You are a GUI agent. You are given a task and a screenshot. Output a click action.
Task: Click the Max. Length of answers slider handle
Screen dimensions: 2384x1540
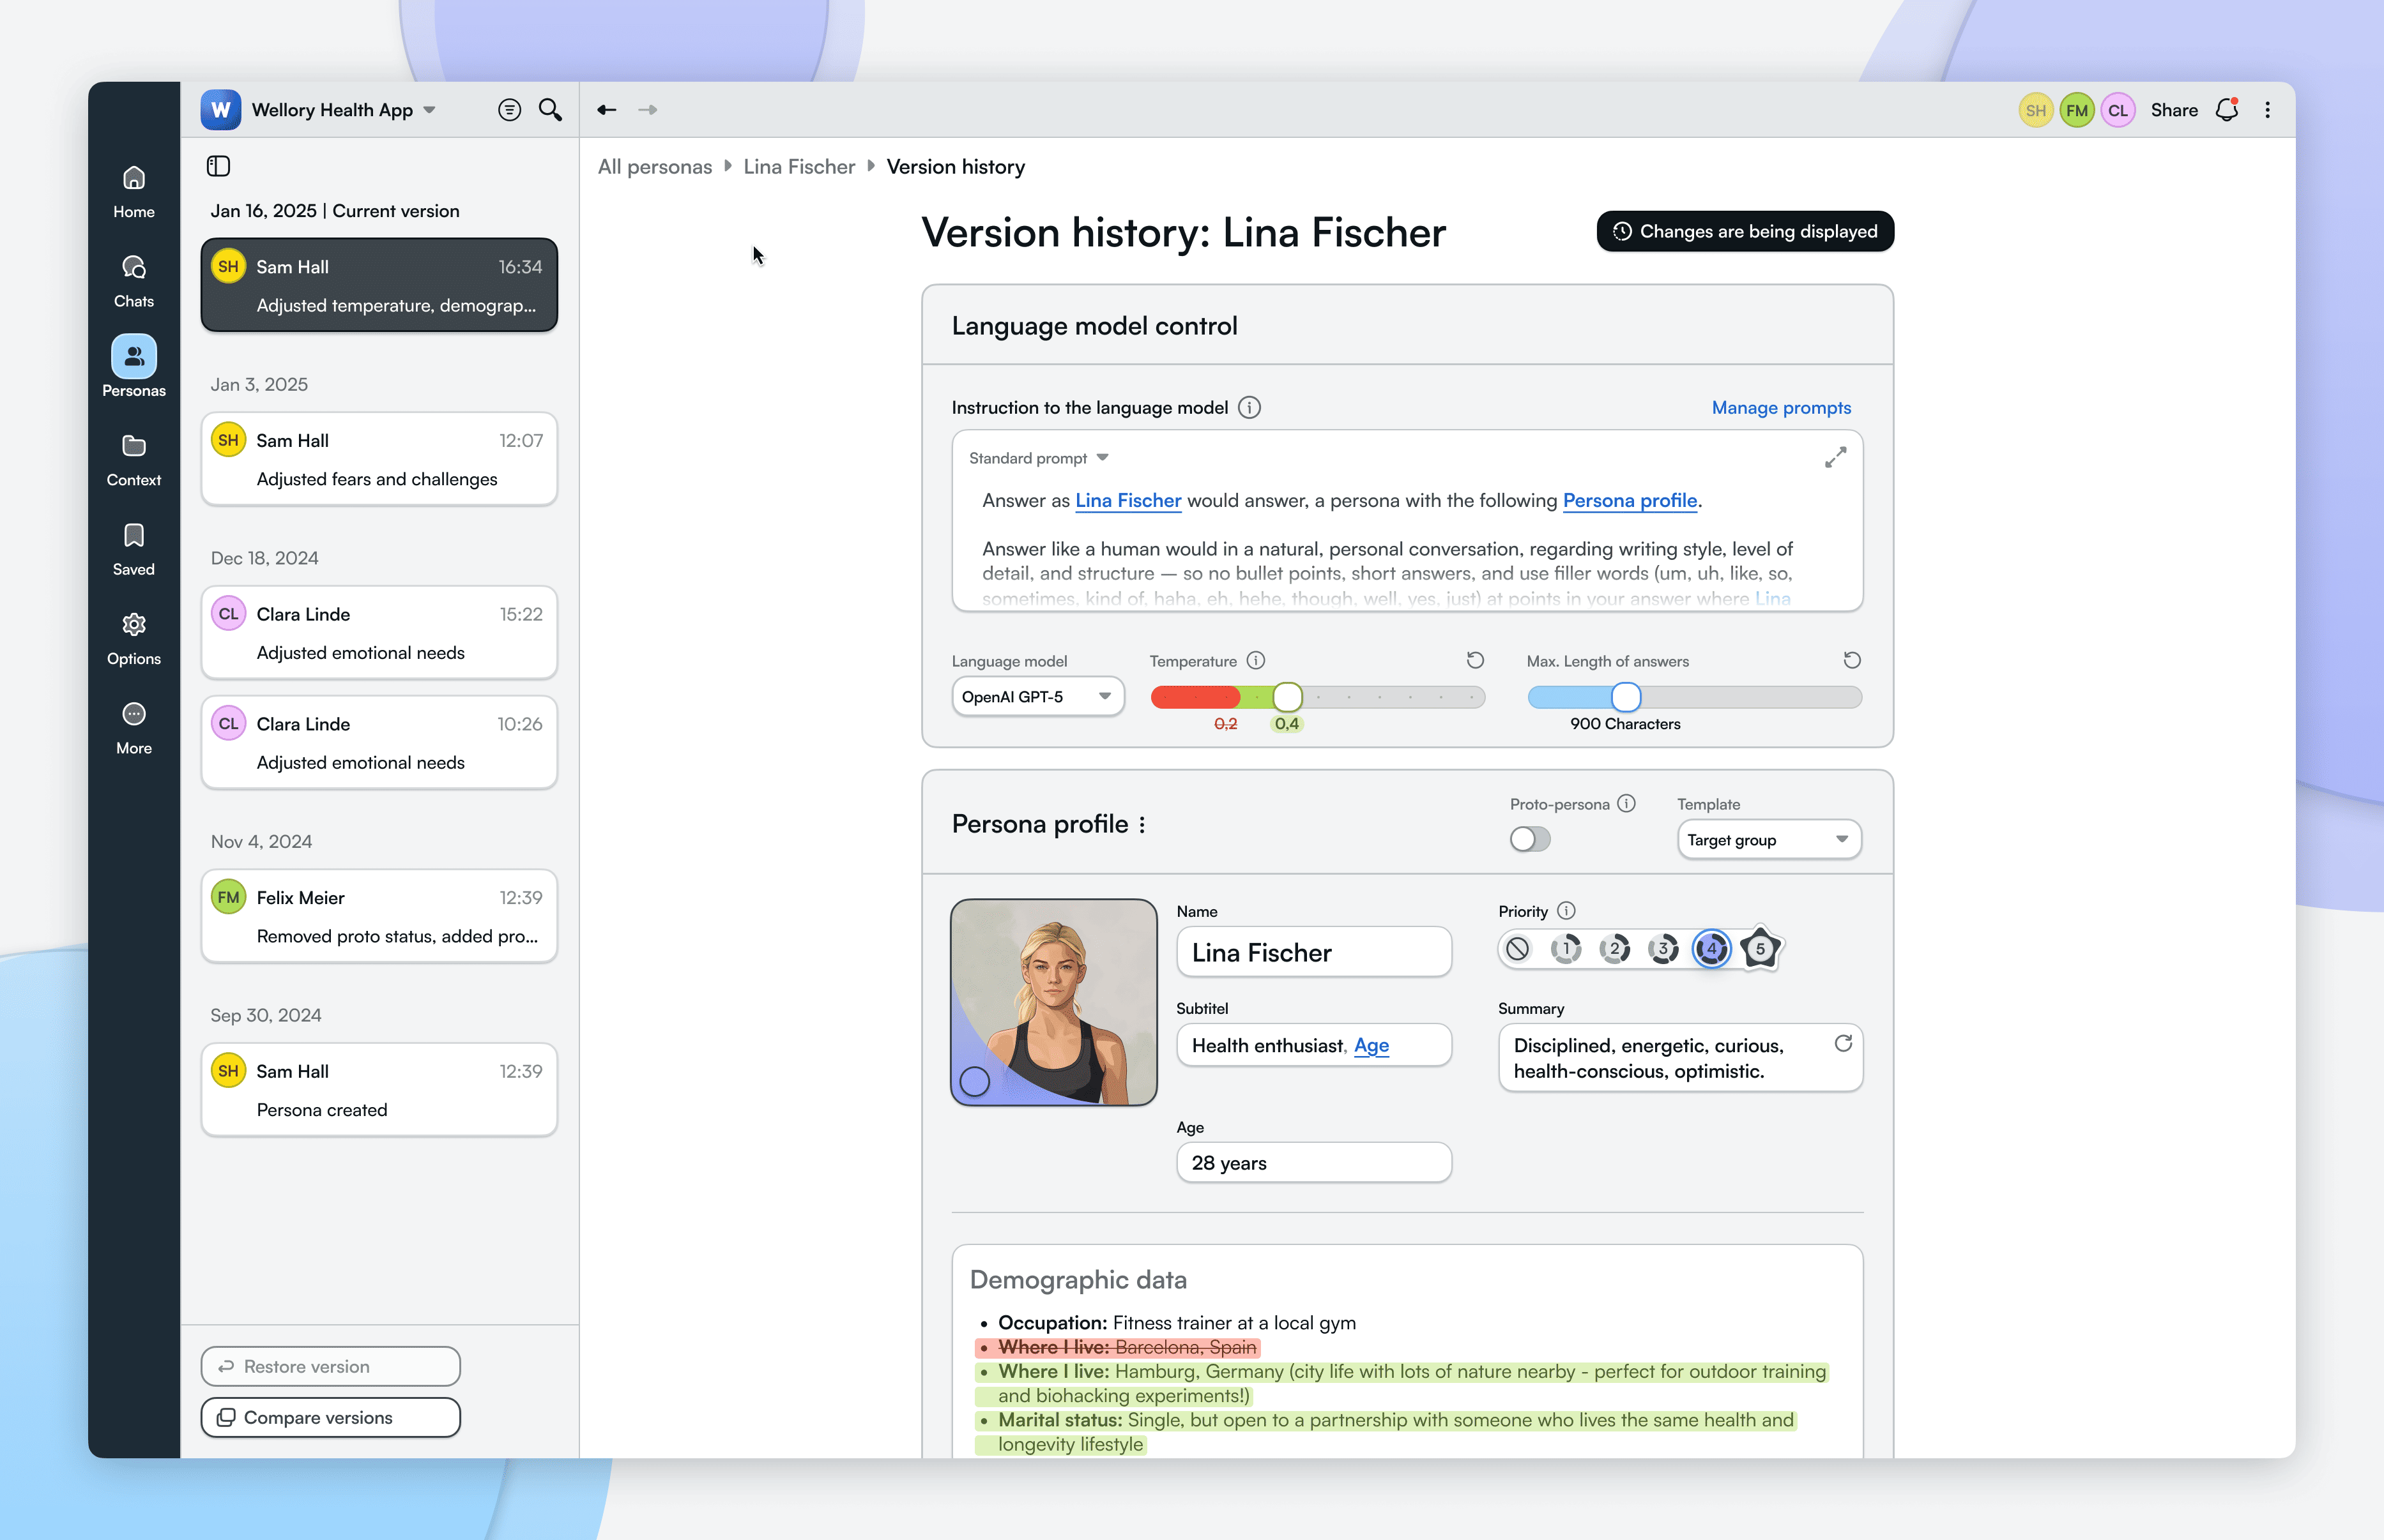click(1626, 697)
